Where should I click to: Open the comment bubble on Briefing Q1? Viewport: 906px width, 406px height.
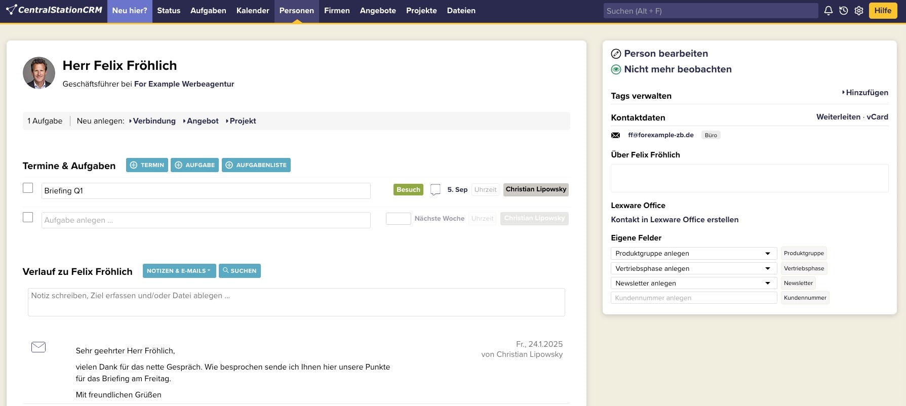(435, 190)
